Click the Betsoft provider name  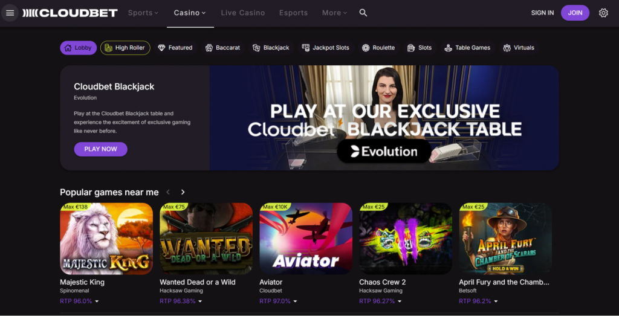click(468, 291)
